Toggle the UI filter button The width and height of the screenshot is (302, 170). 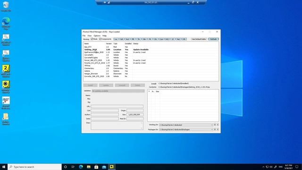click(x=173, y=39)
